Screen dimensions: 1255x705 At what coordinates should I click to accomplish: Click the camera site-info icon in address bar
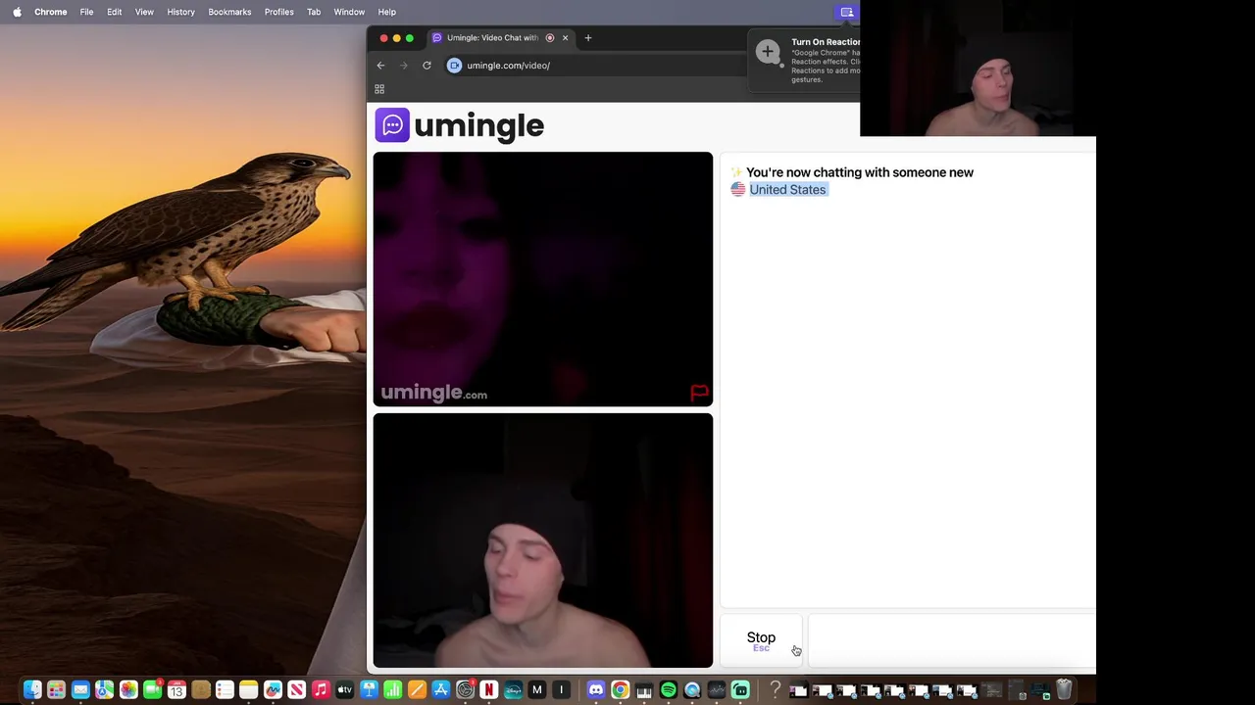[x=454, y=66]
